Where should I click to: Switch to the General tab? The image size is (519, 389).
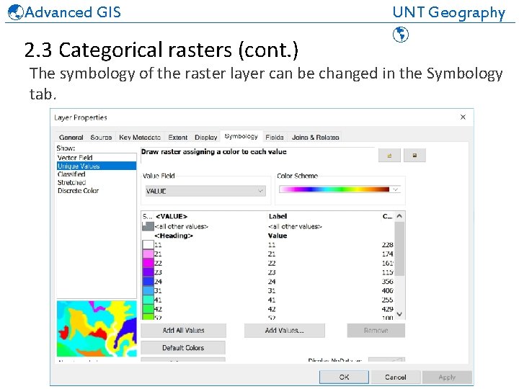71,138
